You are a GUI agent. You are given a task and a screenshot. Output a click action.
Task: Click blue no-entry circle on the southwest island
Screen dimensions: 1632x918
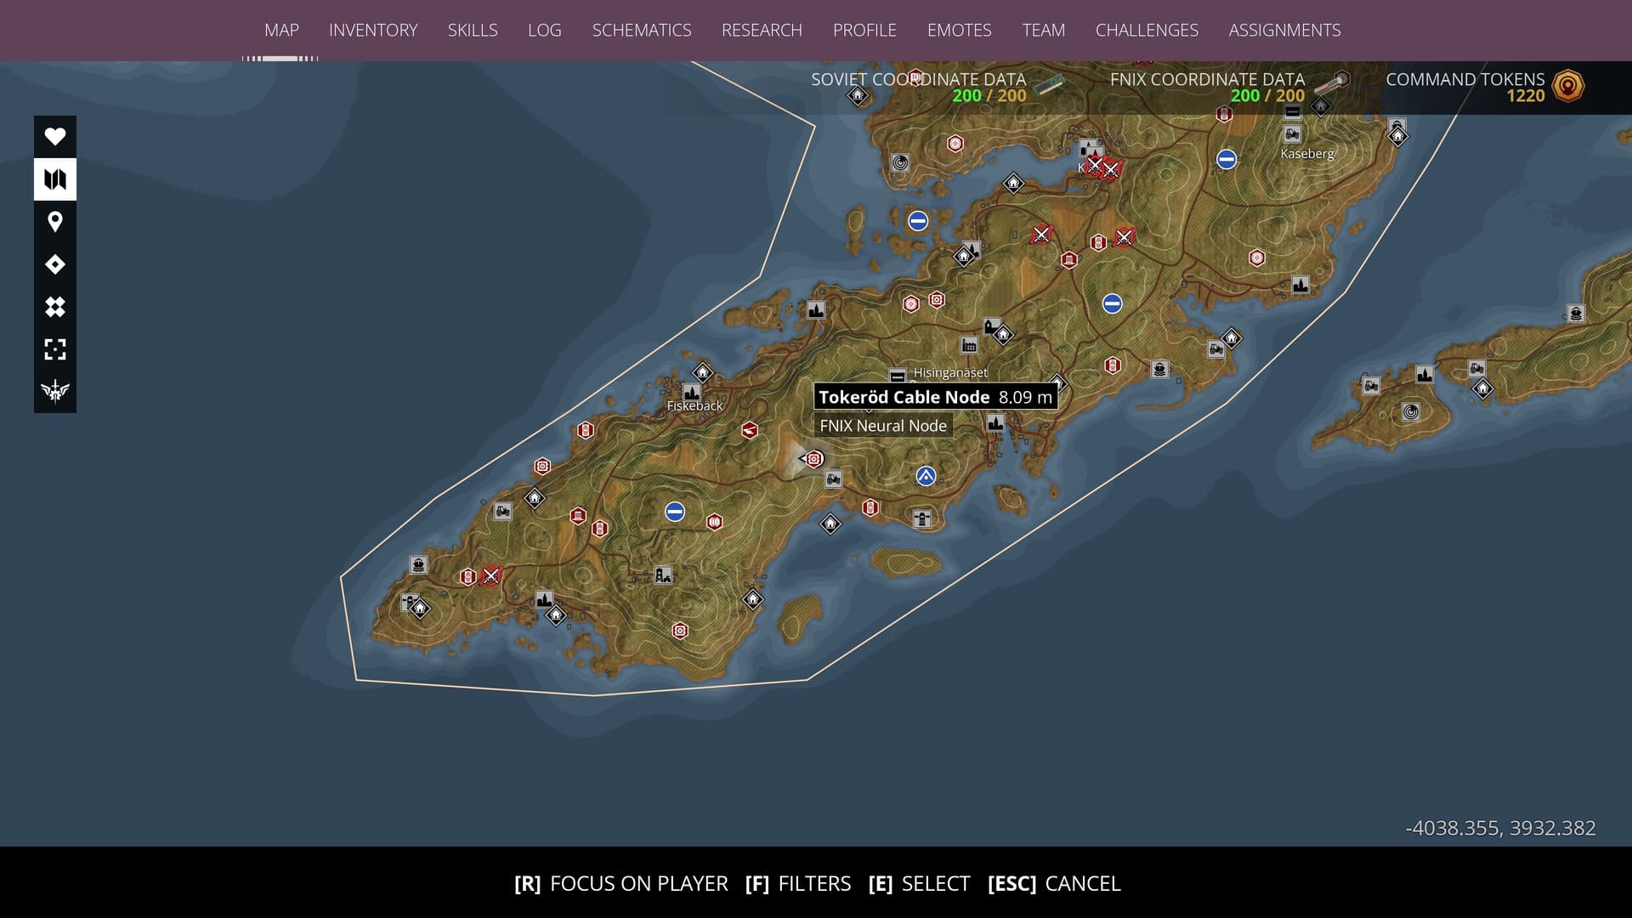pos(675,512)
